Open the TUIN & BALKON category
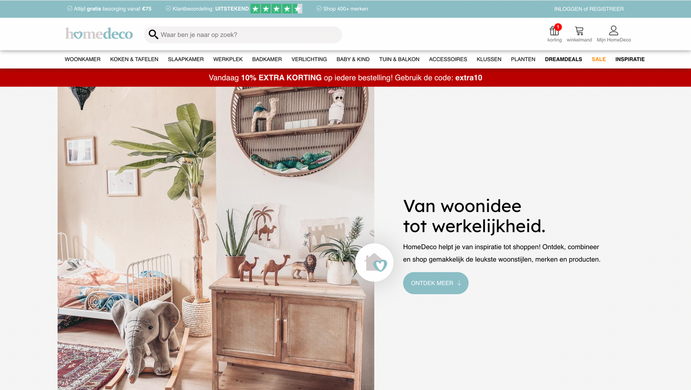Screen dimensions: 691x390 [x=399, y=59]
